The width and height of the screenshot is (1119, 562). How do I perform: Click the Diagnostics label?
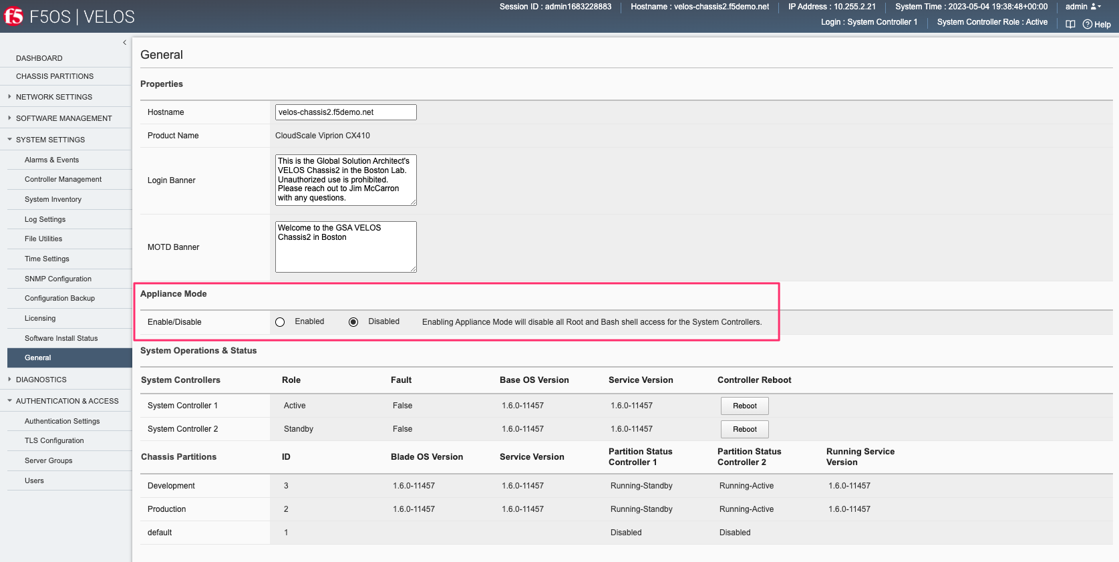[41, 380]
